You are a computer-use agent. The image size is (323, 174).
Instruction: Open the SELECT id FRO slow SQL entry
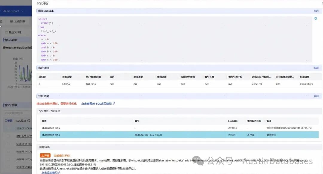pos(24,144)
